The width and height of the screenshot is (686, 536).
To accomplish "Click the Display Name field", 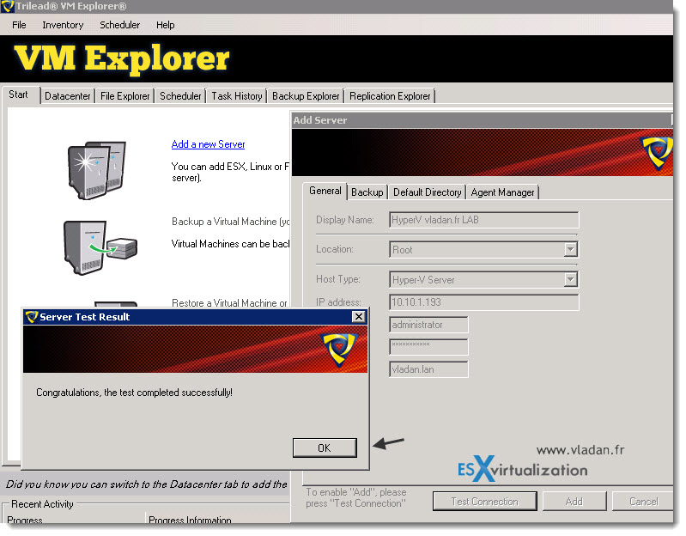I will [x=484, y=220].
